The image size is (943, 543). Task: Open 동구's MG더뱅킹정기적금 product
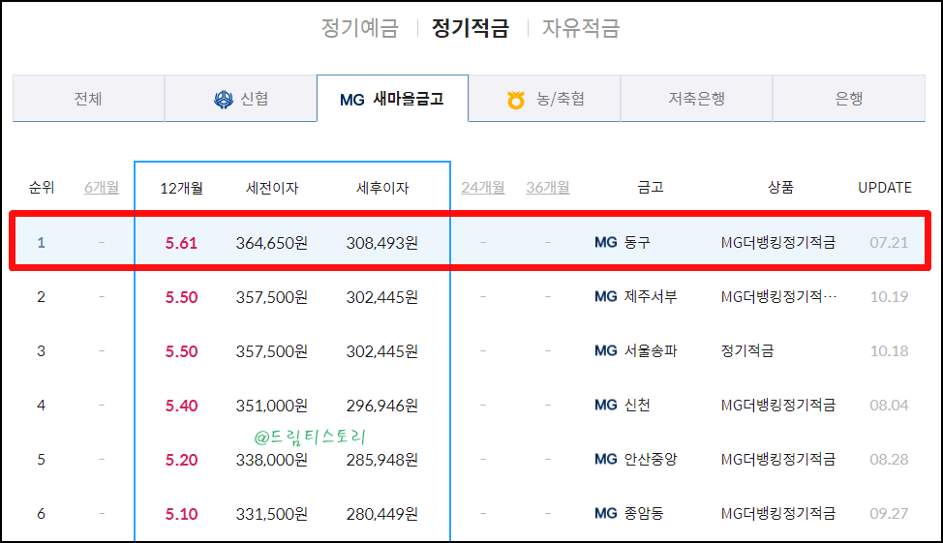point(778,242)
